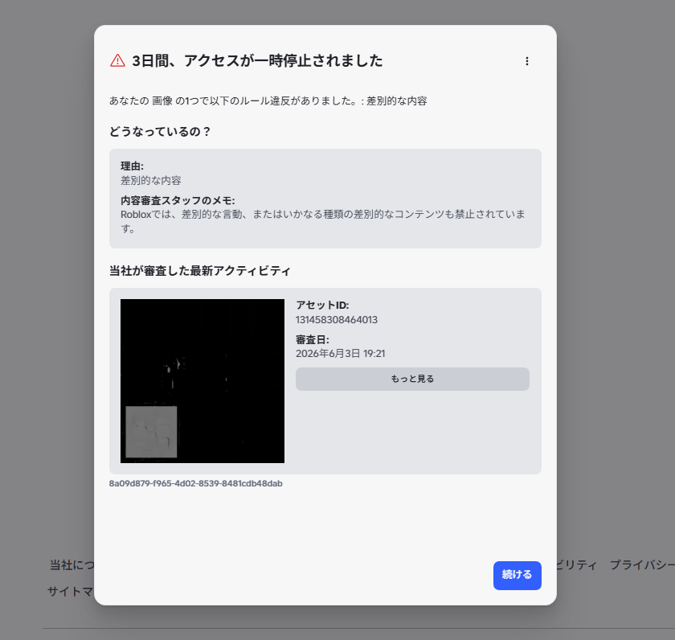This screenshot has width=675, height=640.
Task: Click the 理由: label
Action: (x=132, y=166)
